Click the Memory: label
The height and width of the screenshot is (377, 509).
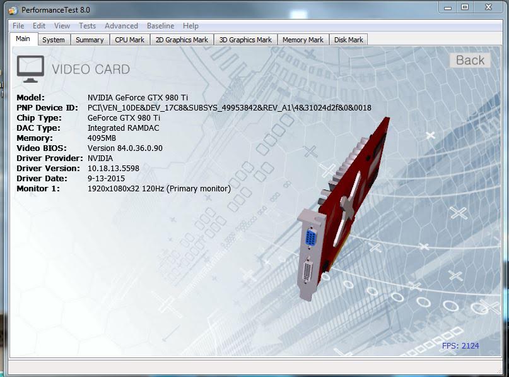35,138
